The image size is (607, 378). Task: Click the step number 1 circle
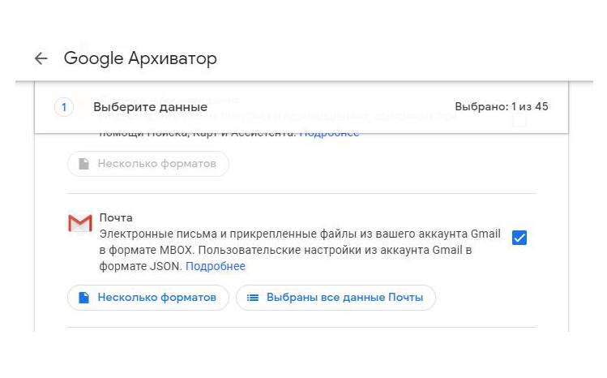[x=64, y=107]
